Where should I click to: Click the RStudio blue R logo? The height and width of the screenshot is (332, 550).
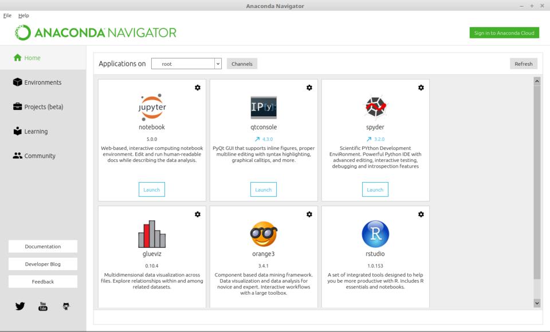(375, 234)
